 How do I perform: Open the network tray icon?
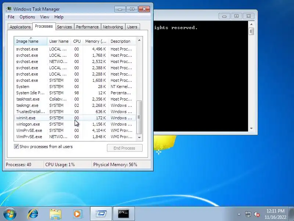tap(248, 214)
